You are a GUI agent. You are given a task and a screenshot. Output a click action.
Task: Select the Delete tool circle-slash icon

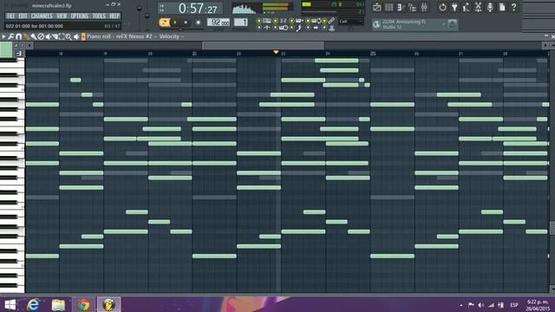[41, 36]
